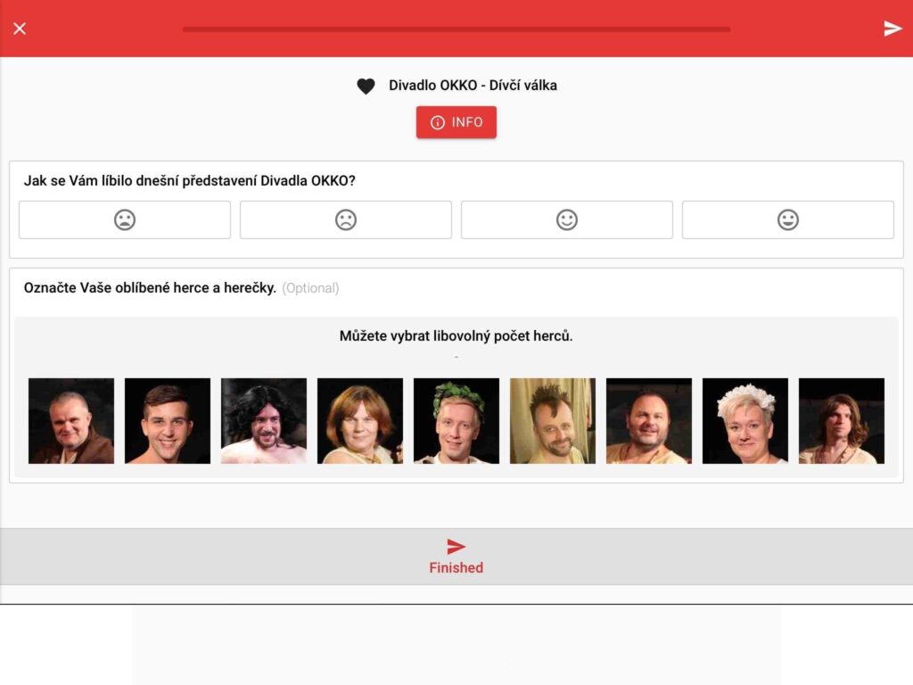Open the INFO button
The height and width of the screenshot is (685, 913).
pyautogui.click(x=456, y=122)
